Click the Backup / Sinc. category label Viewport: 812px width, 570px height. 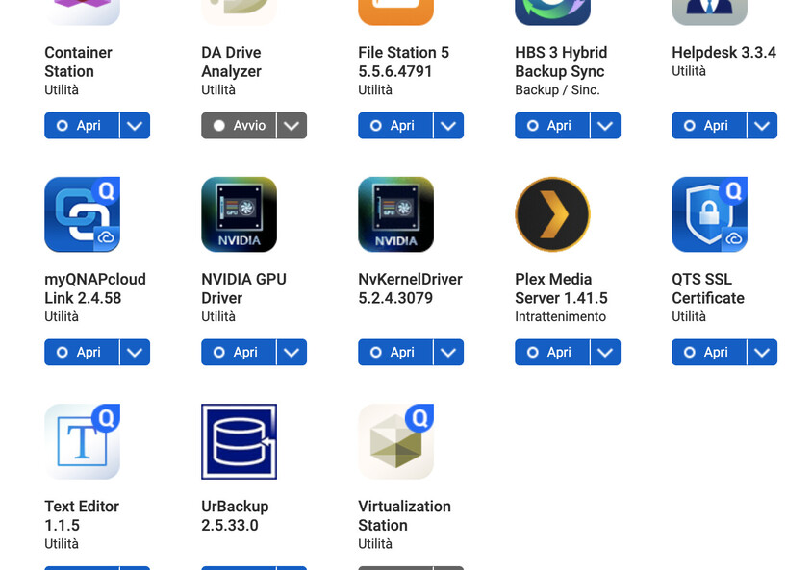point(557,90)
